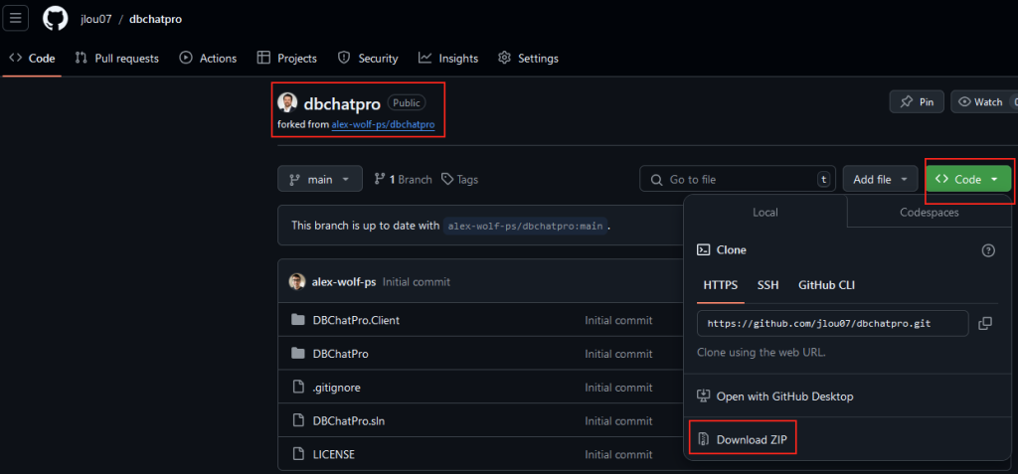Click the repository owner avatar beside dbchatpro
The width and height of the screenshot is (1018, 474).
[287, 102]
